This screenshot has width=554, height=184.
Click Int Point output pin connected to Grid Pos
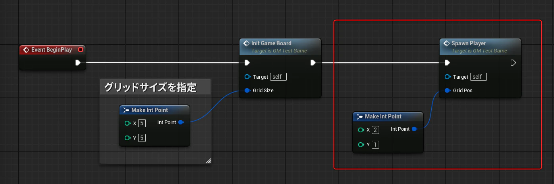coord(414,129)
